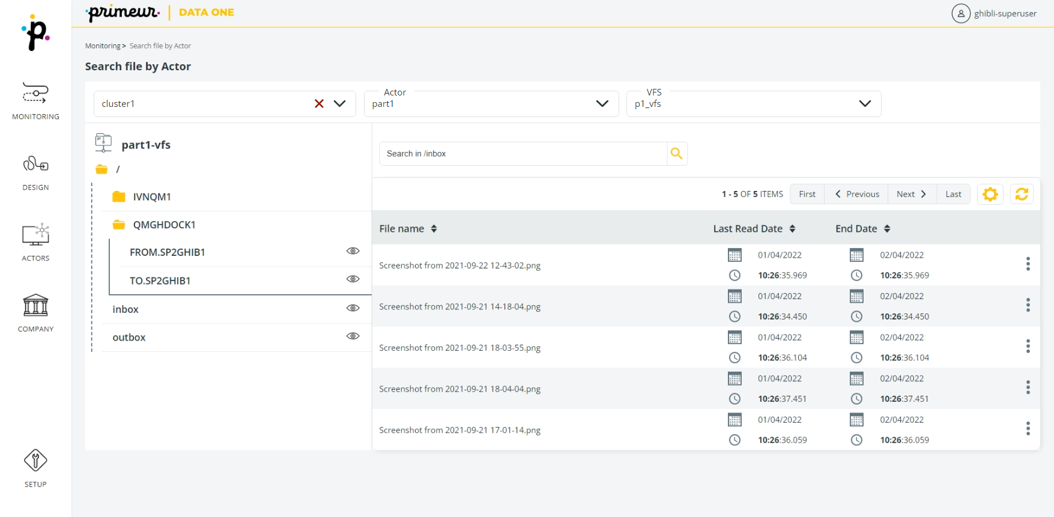This screenshot has width=1054, height=517.
Task: Click file Screenshot from 2021-09-21 17-01-14.png
Action: click(x=459, y=430)
